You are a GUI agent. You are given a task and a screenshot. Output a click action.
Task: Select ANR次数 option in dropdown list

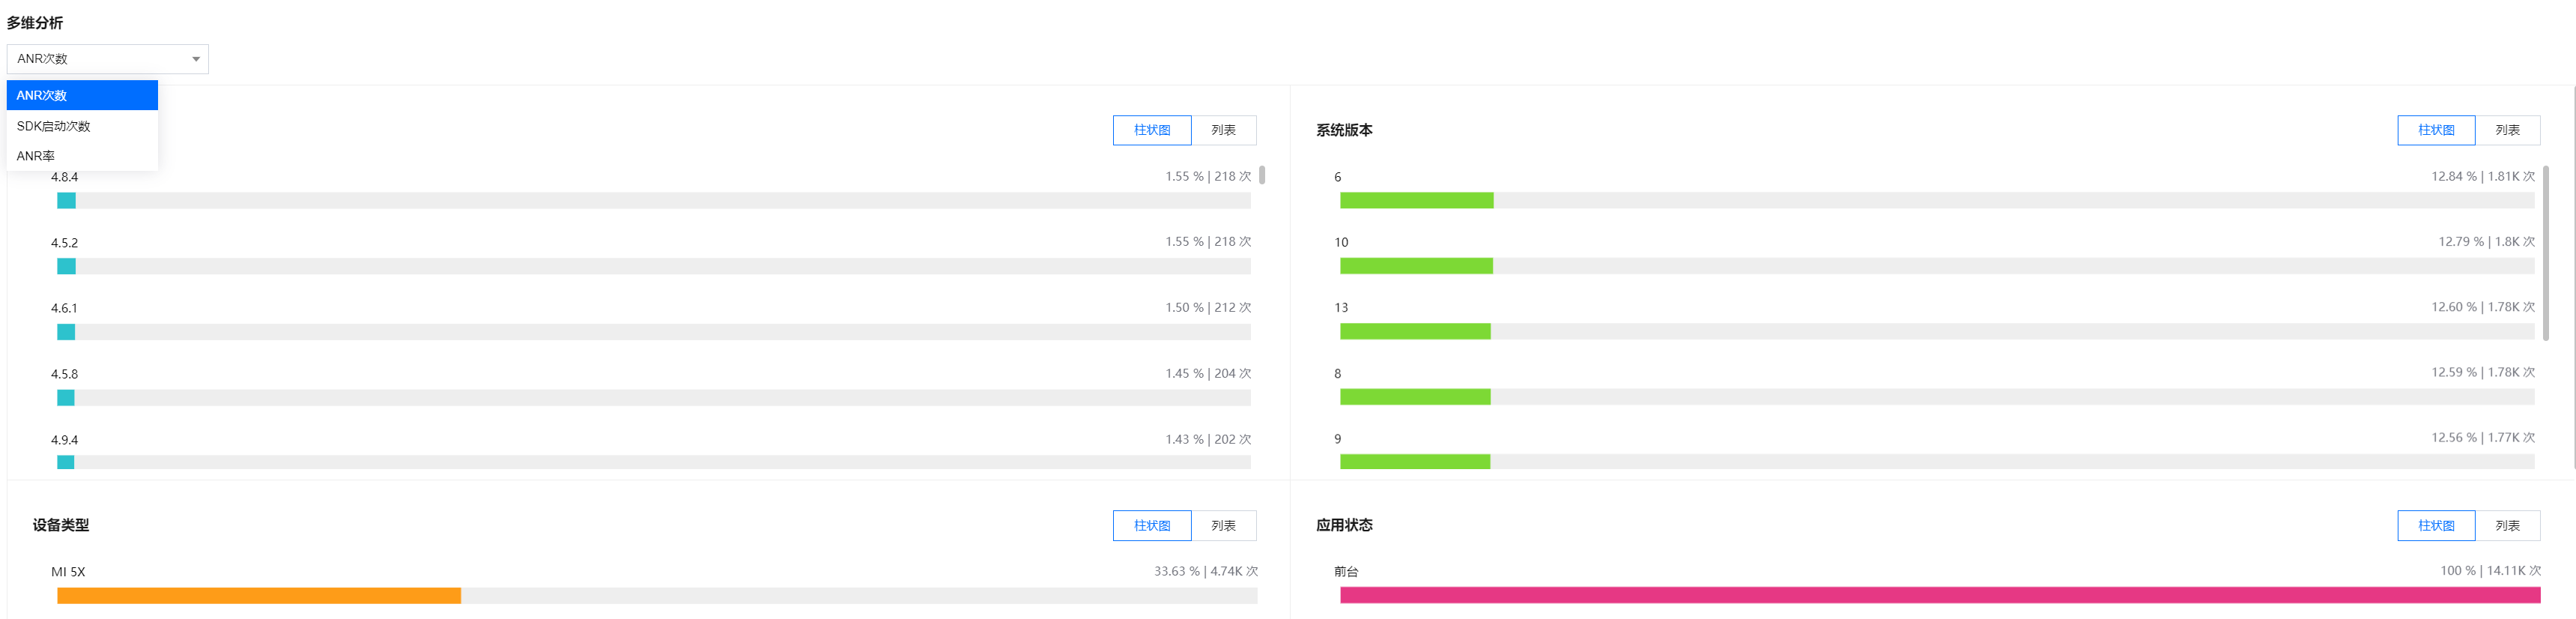82,95
